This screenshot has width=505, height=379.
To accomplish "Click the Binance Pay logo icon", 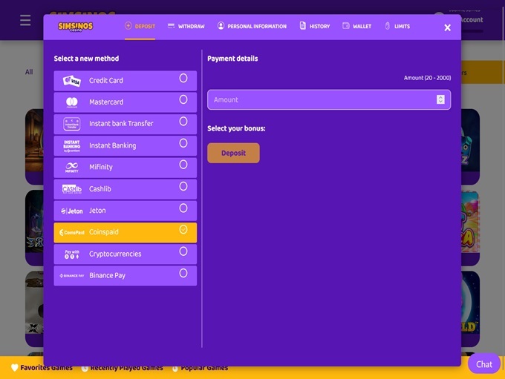I will click(x=72, y=276).
